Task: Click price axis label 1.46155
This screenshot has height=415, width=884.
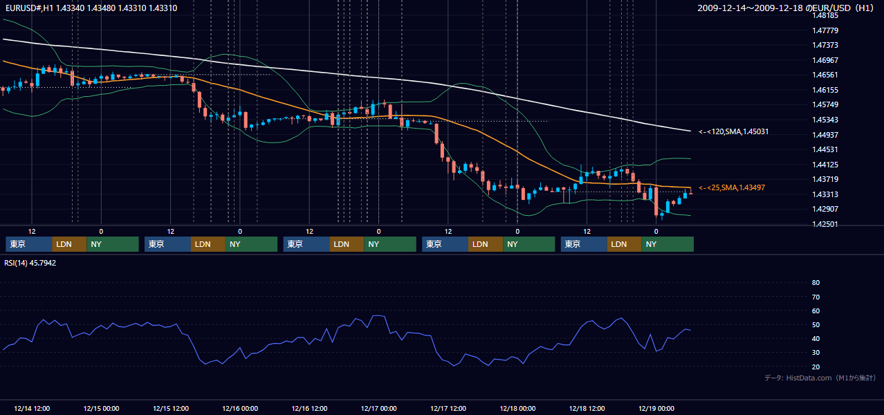Action: pos(825,90)
